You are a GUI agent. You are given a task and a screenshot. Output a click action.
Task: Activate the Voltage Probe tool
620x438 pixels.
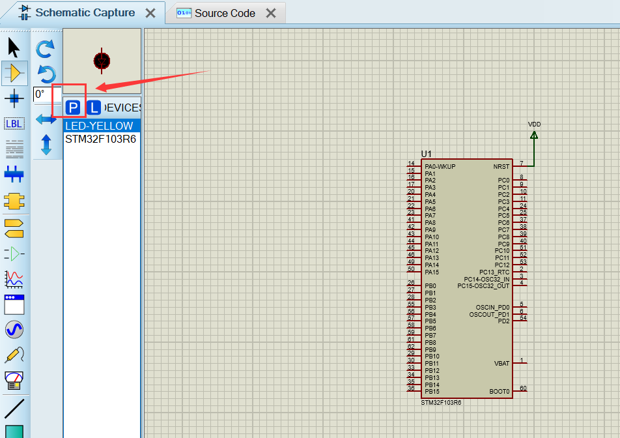pos(14,354)
